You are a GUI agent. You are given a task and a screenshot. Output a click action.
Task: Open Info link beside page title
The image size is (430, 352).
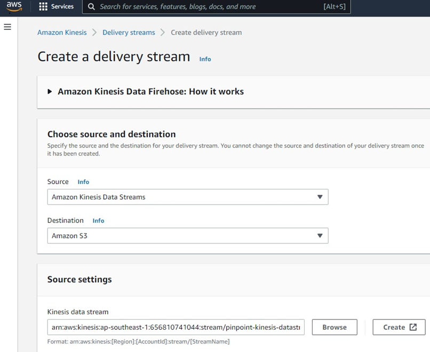[205, 59]
